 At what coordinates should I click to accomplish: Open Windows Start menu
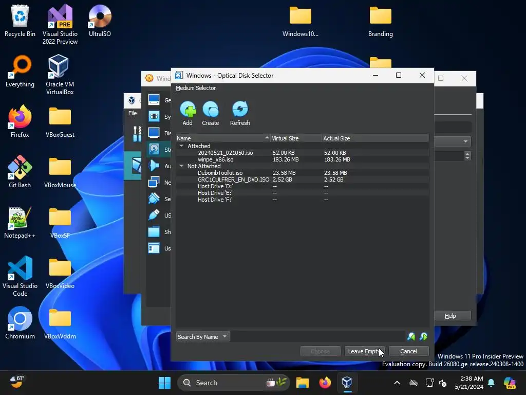[x=164, y=383]
